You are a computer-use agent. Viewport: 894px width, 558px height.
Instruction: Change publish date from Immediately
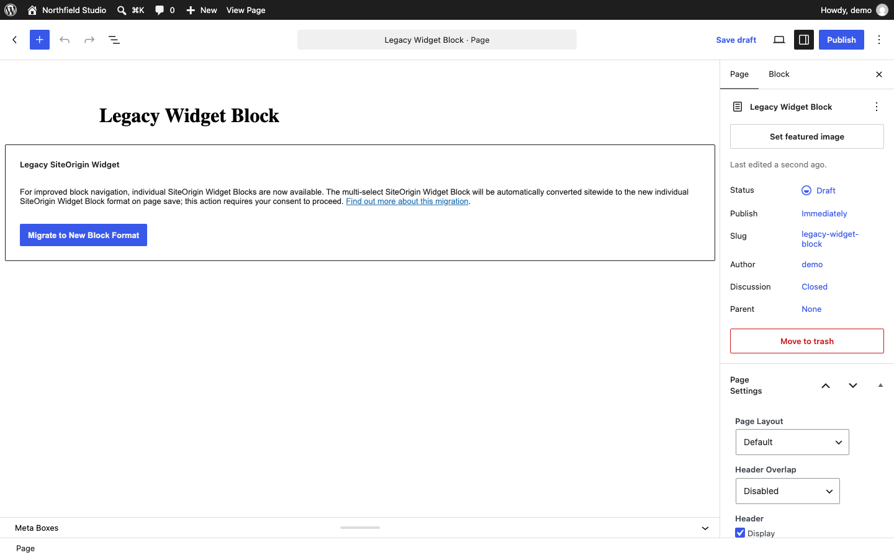824,213
